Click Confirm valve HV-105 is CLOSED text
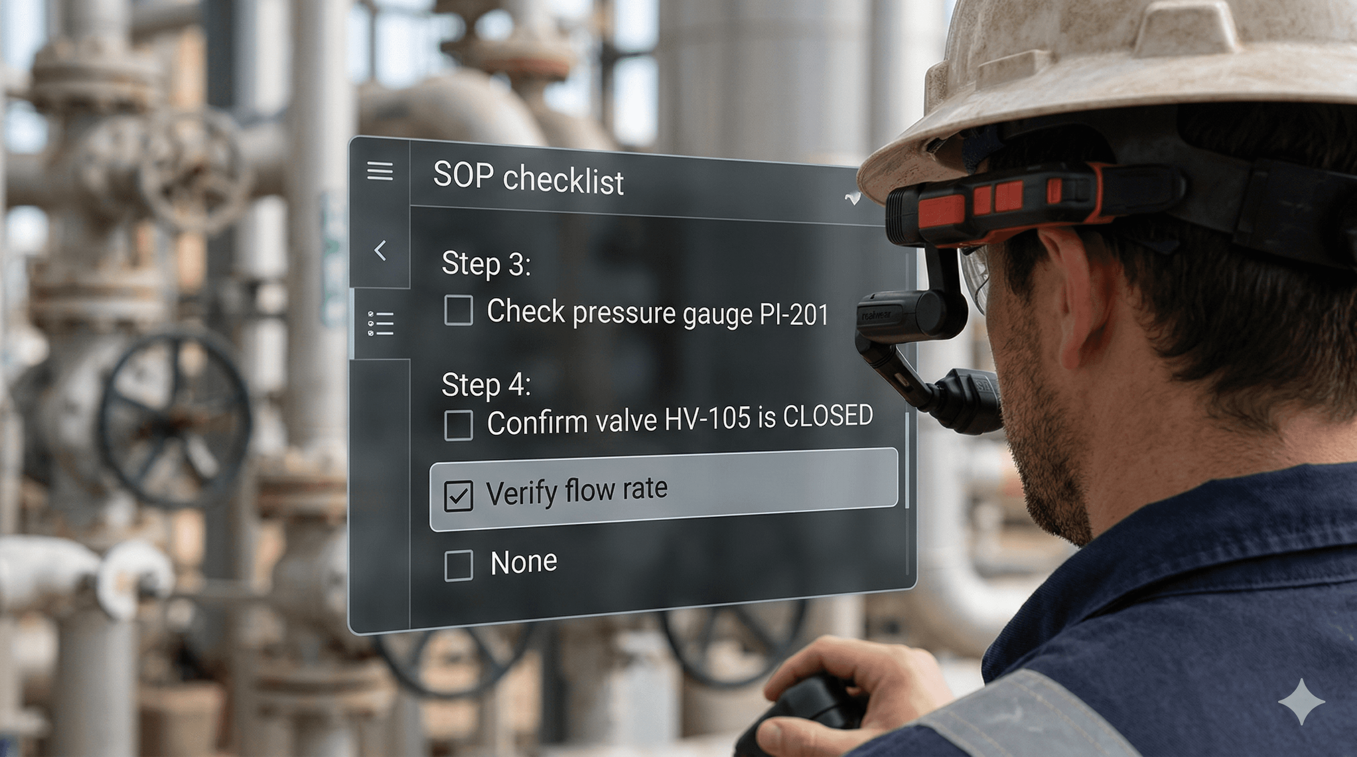Screen dimensions: 1357x757 679,420
